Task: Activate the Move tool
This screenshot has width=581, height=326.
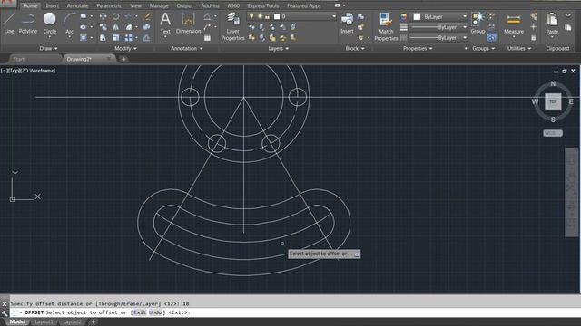Action: 103,16
